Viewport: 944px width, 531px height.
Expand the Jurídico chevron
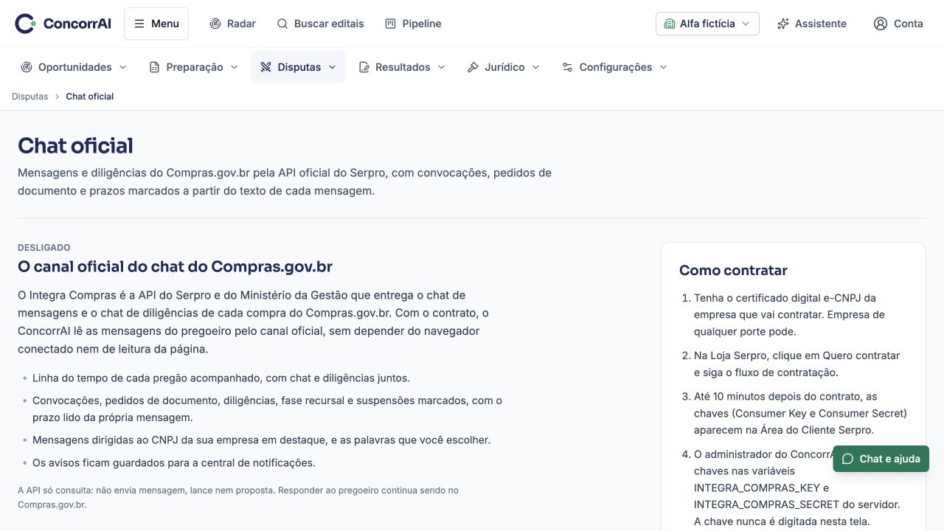[535, 67]
